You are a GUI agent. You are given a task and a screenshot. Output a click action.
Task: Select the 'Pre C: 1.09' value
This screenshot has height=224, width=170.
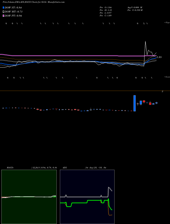coord(106,16)
